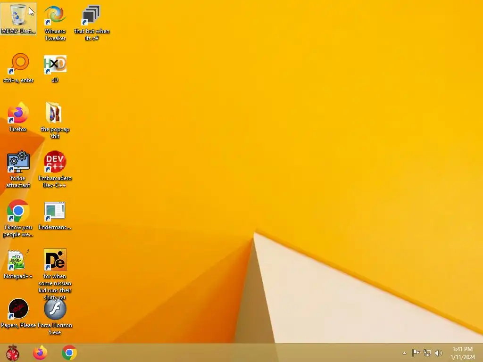Open Chrome from the taskbar

(69, 353)
